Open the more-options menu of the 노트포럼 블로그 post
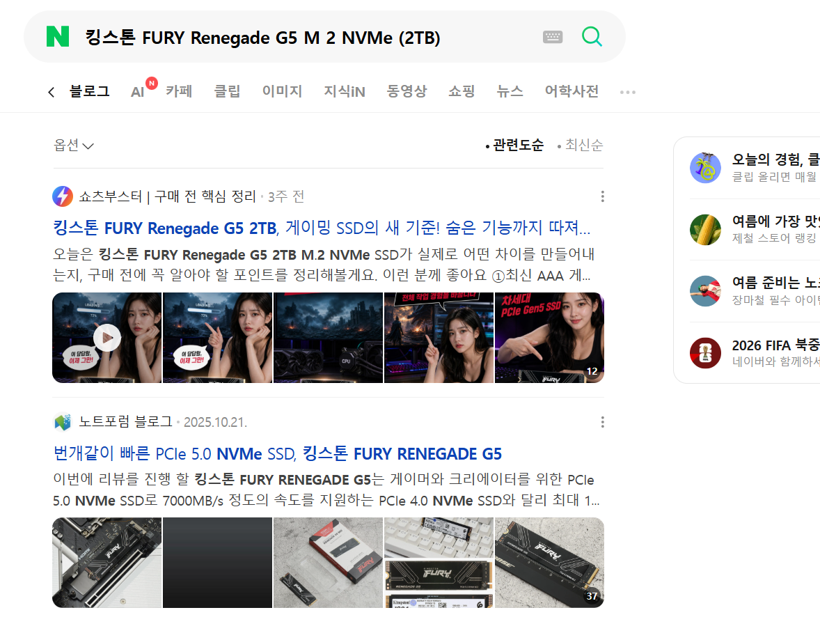 [602, 422]
